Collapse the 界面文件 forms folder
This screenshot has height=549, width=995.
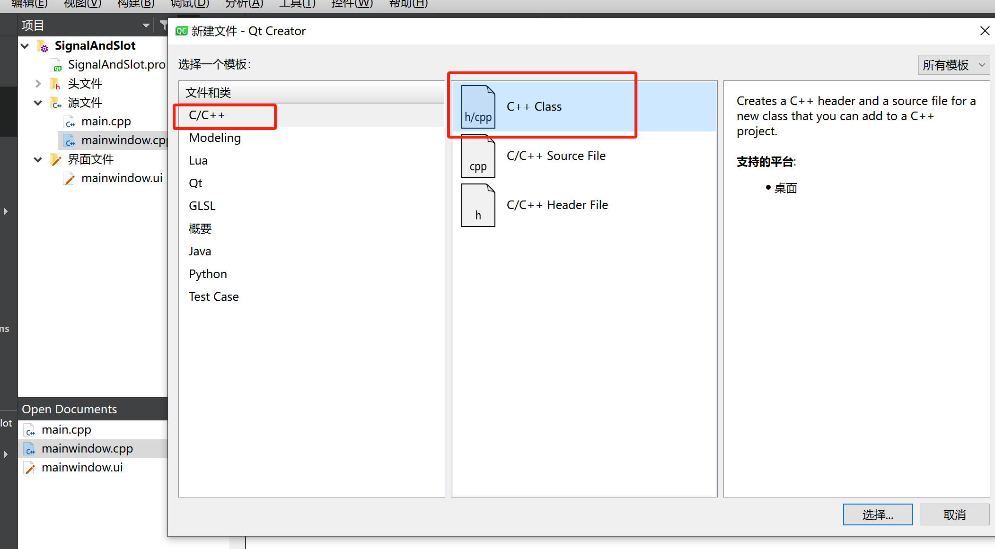(38, 159)
